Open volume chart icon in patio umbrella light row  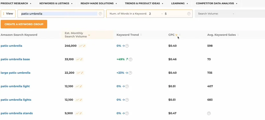tap(79, 86)
